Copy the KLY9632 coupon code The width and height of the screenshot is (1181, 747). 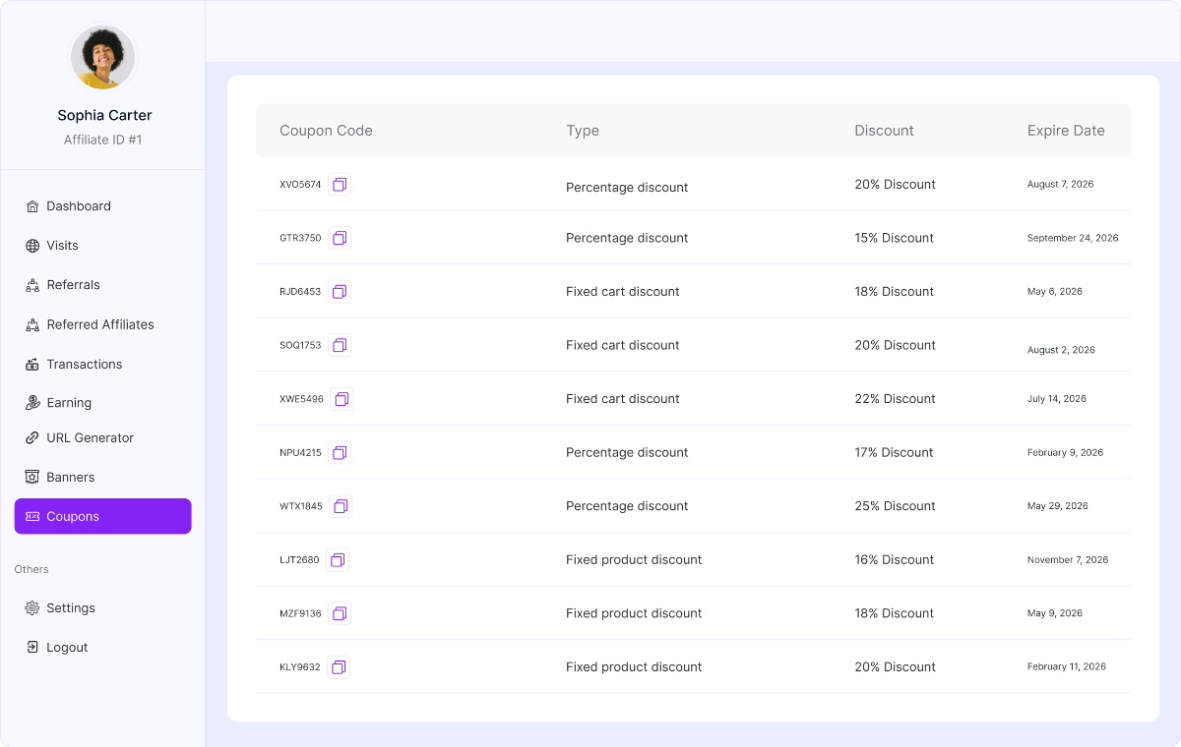(x=339, y=667)
